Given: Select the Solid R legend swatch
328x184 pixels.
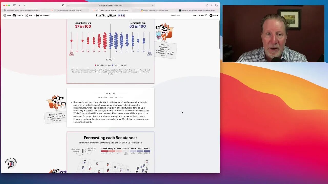Looking at the screenshot, I should pos(104,151).
